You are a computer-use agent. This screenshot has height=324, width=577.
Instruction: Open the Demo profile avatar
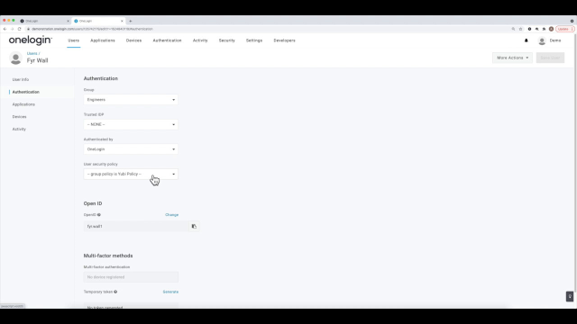click(542, 40)
